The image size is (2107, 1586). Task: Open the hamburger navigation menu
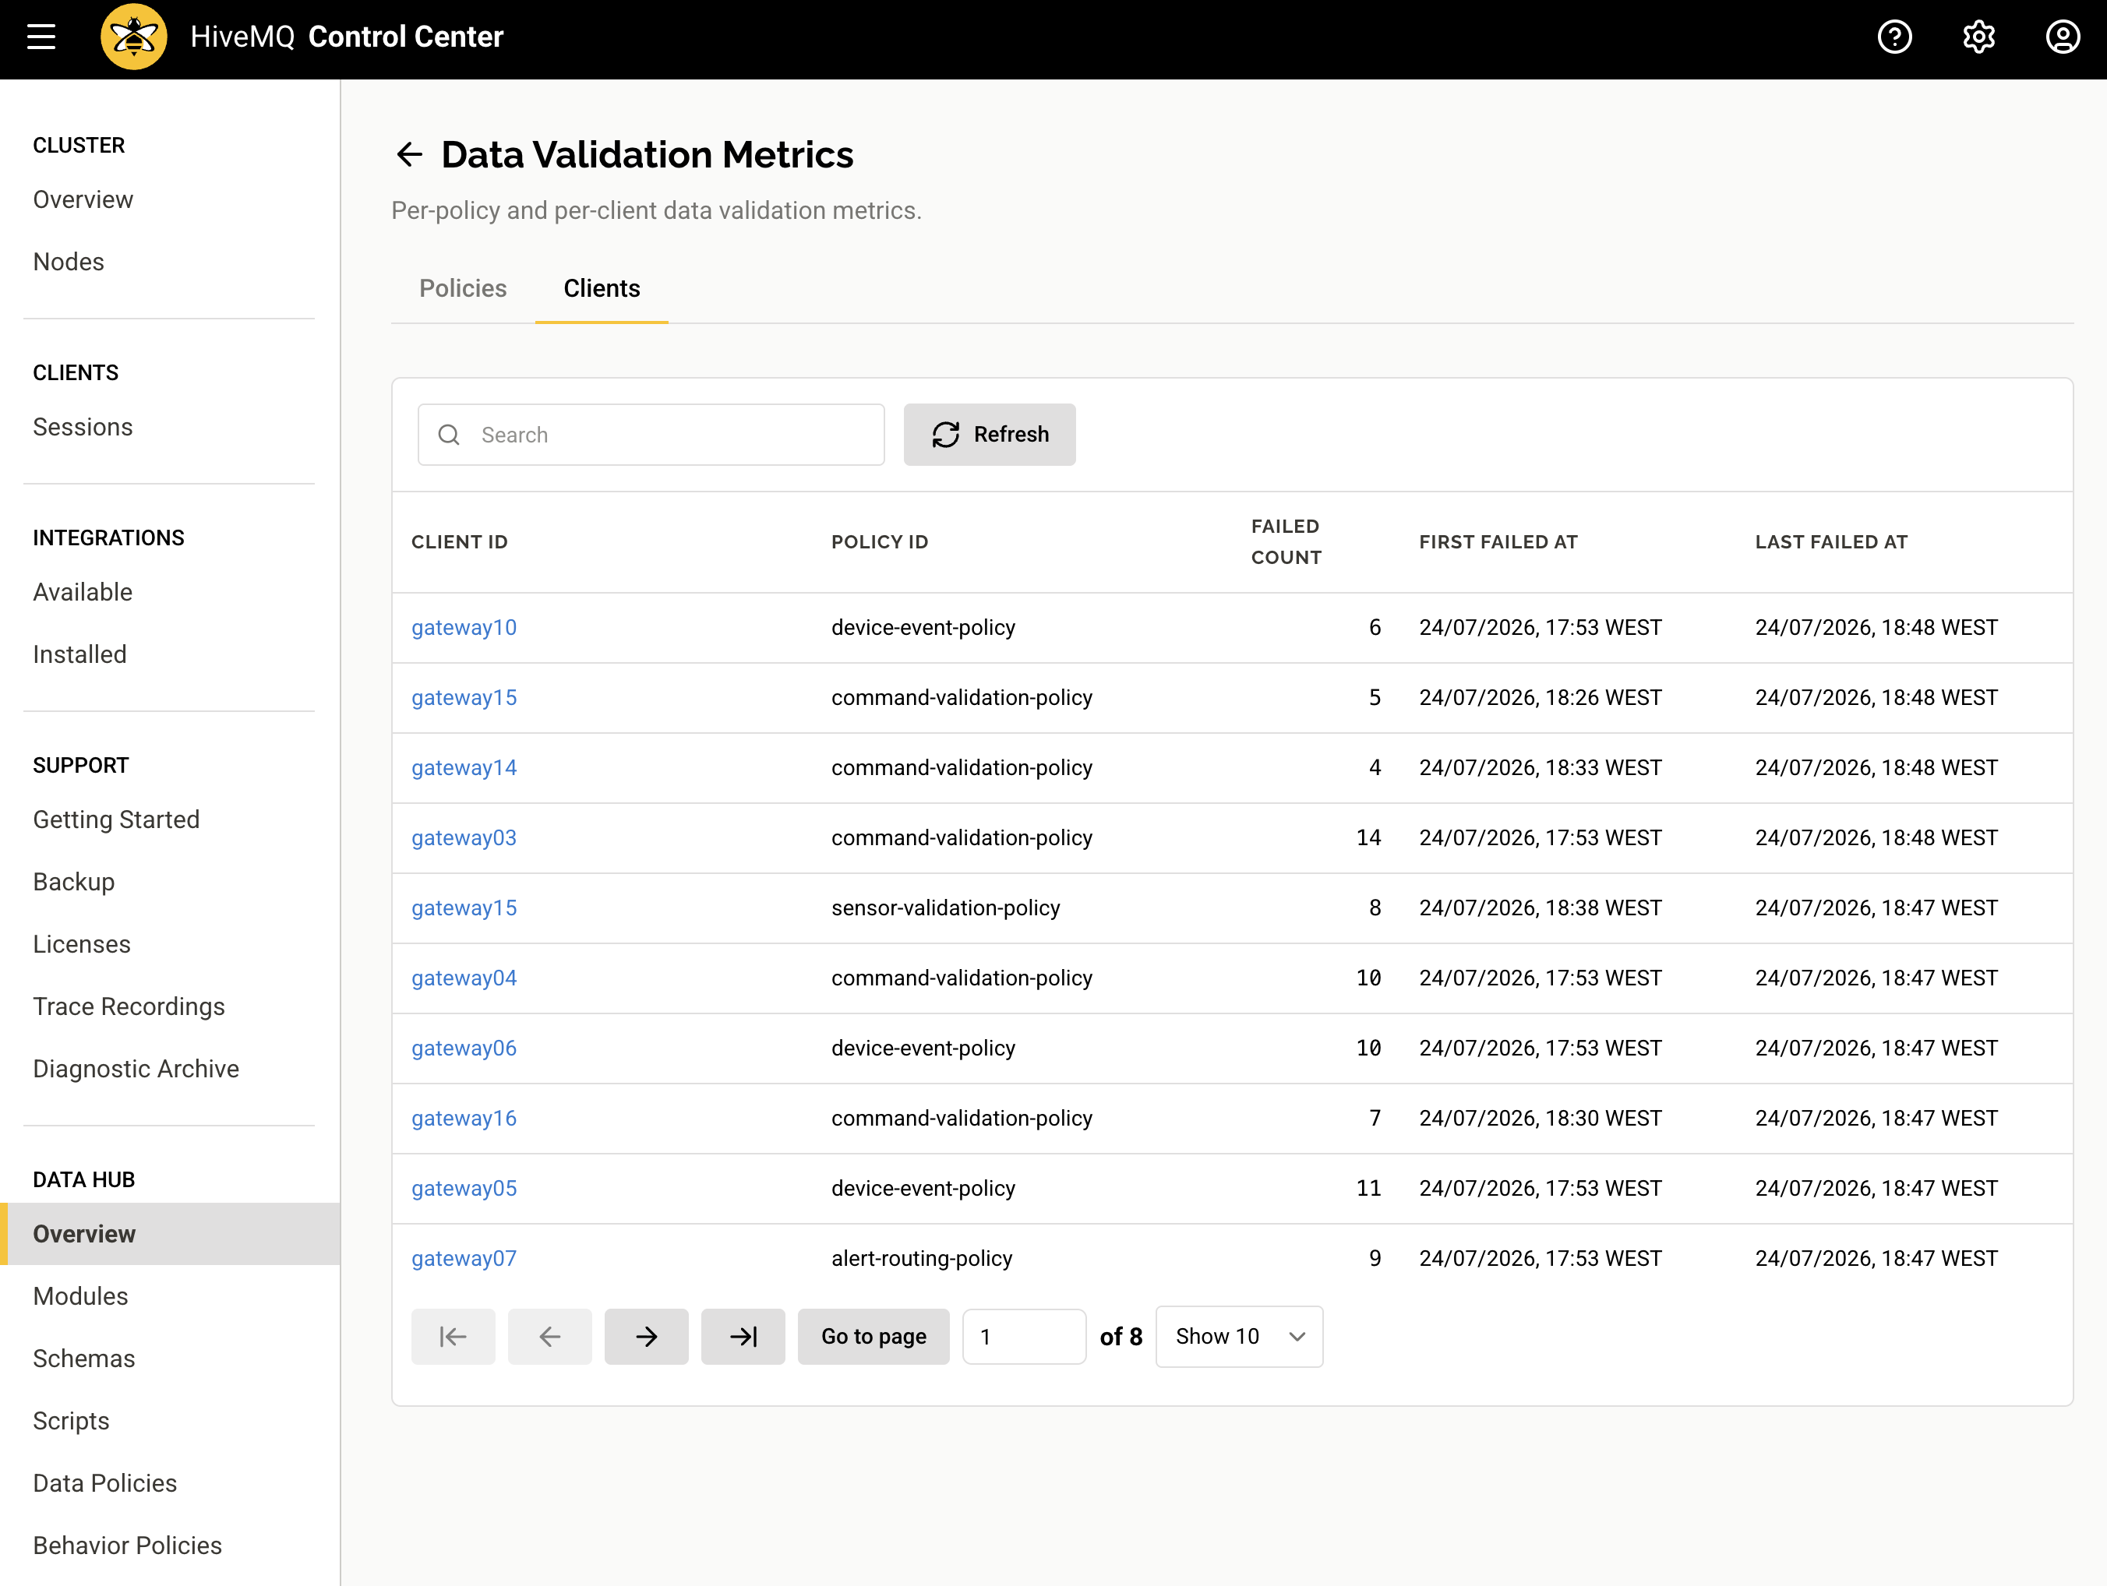pos(41,37)
